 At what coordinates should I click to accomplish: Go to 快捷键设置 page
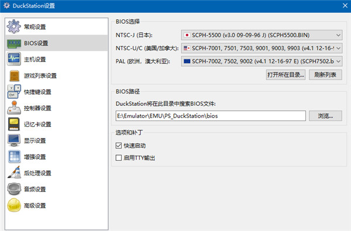click(x=56, y=92)
